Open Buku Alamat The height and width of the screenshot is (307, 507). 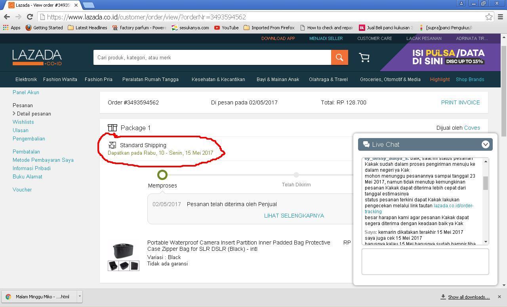[x=27, y=177]
